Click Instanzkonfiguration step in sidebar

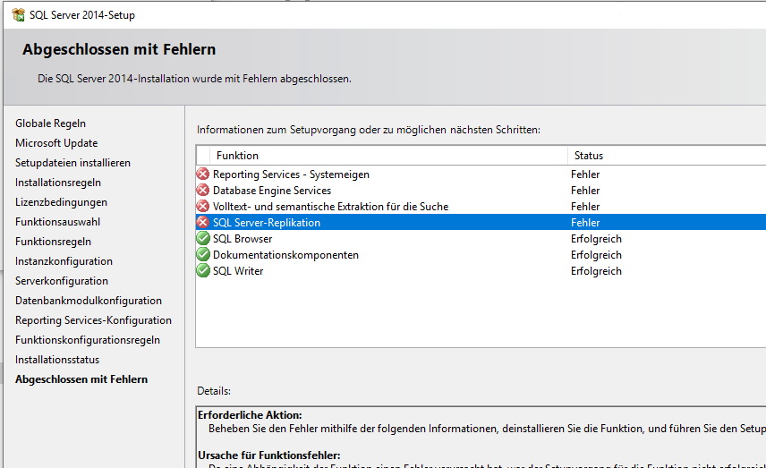point(64,261)
